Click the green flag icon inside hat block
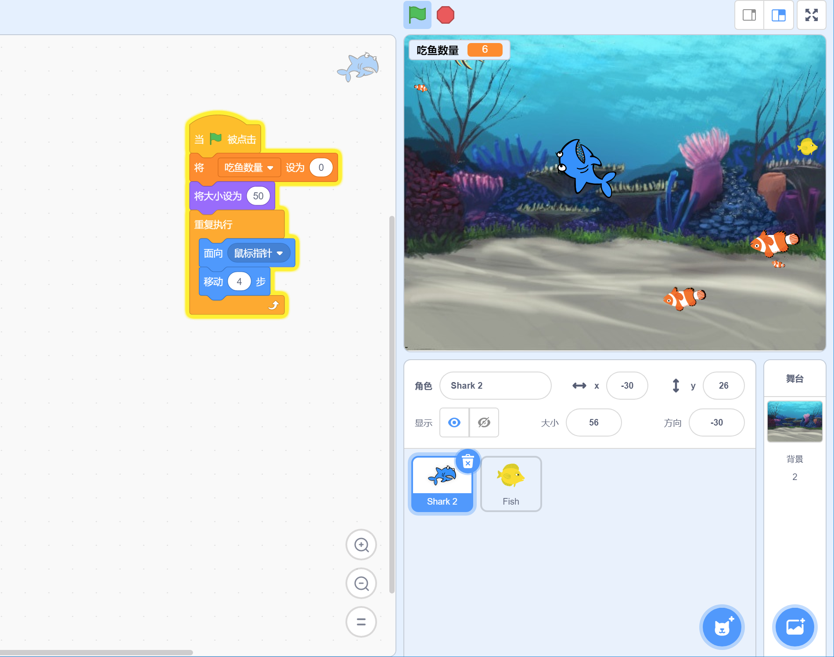Image resolution: width=834 pixels, height=657 pixels. pos(216,139)
